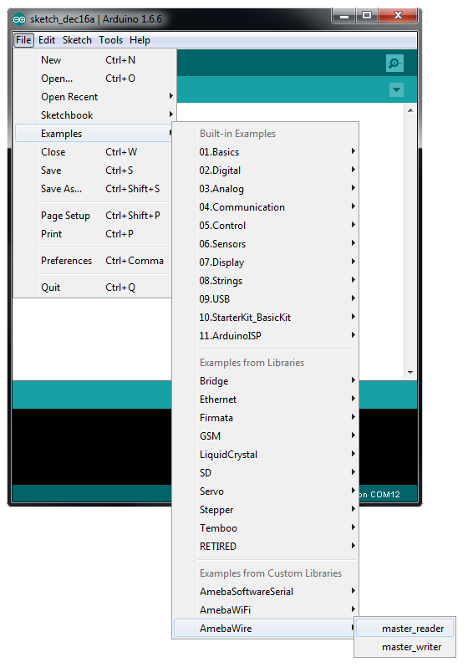Screen dimensions: 468x667
Task: Expand 05.Control examples submenu
Action: [x=266, y=225]
